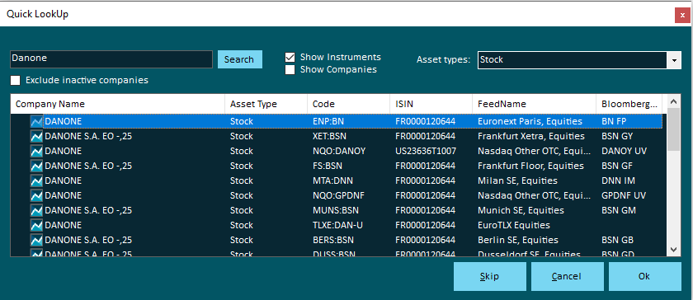The image size is (693, 300).
Task: Click the BSN GF Bloomberg cell
Action: point(629,166)
